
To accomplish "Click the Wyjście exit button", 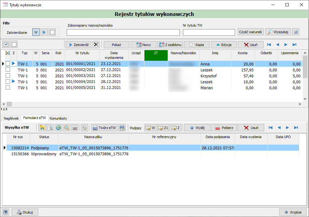I will (293, 212).
